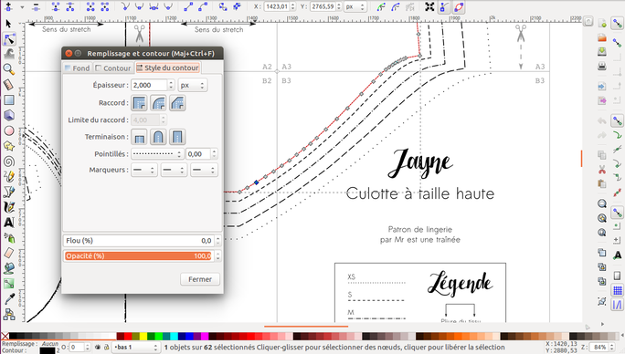Choose the round join (Raccord) style
625x354 pixels.
click(x=158, y=103)
